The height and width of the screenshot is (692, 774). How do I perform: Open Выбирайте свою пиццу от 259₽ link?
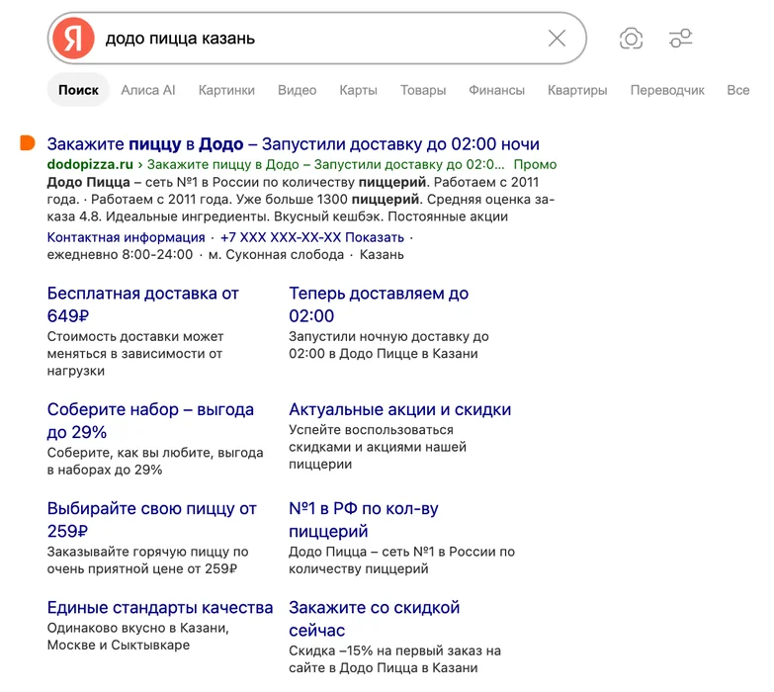pos(151,519)
